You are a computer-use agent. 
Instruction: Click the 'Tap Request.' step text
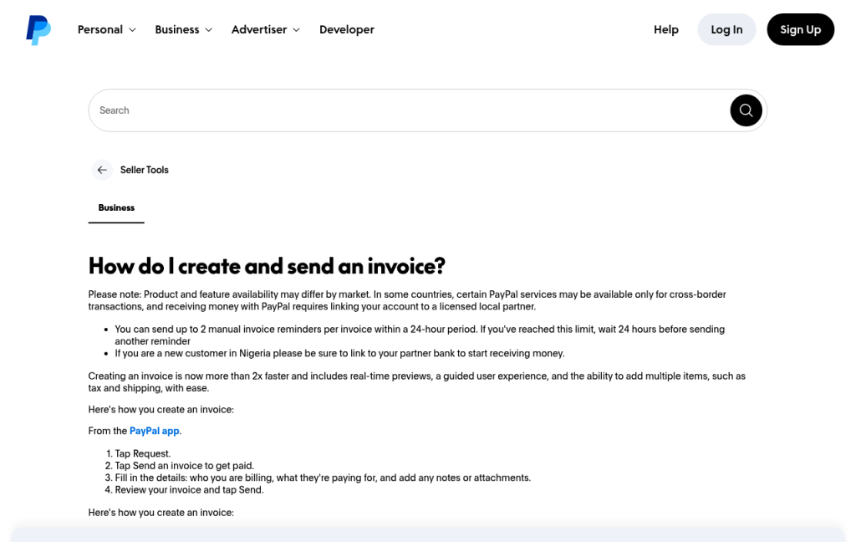point(142,453)
